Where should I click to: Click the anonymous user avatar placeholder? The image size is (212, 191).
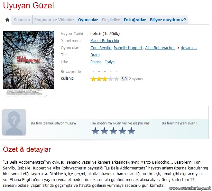tap(14, 122)
